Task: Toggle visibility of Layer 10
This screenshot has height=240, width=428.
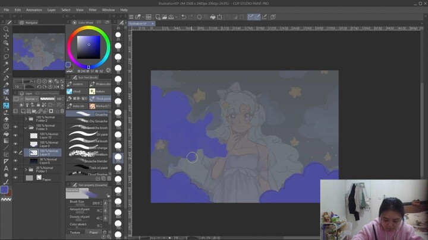Action: pyautogui.click(x=15, y=135)
